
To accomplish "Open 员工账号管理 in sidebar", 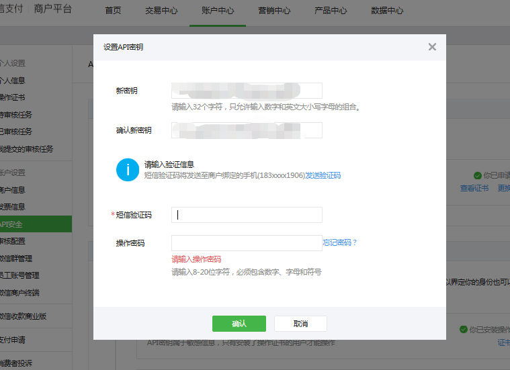I will (x=19, y=275).
